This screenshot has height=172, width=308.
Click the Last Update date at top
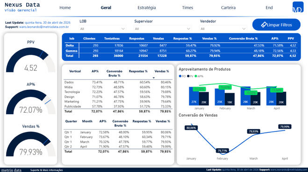(x=48, y=22)
